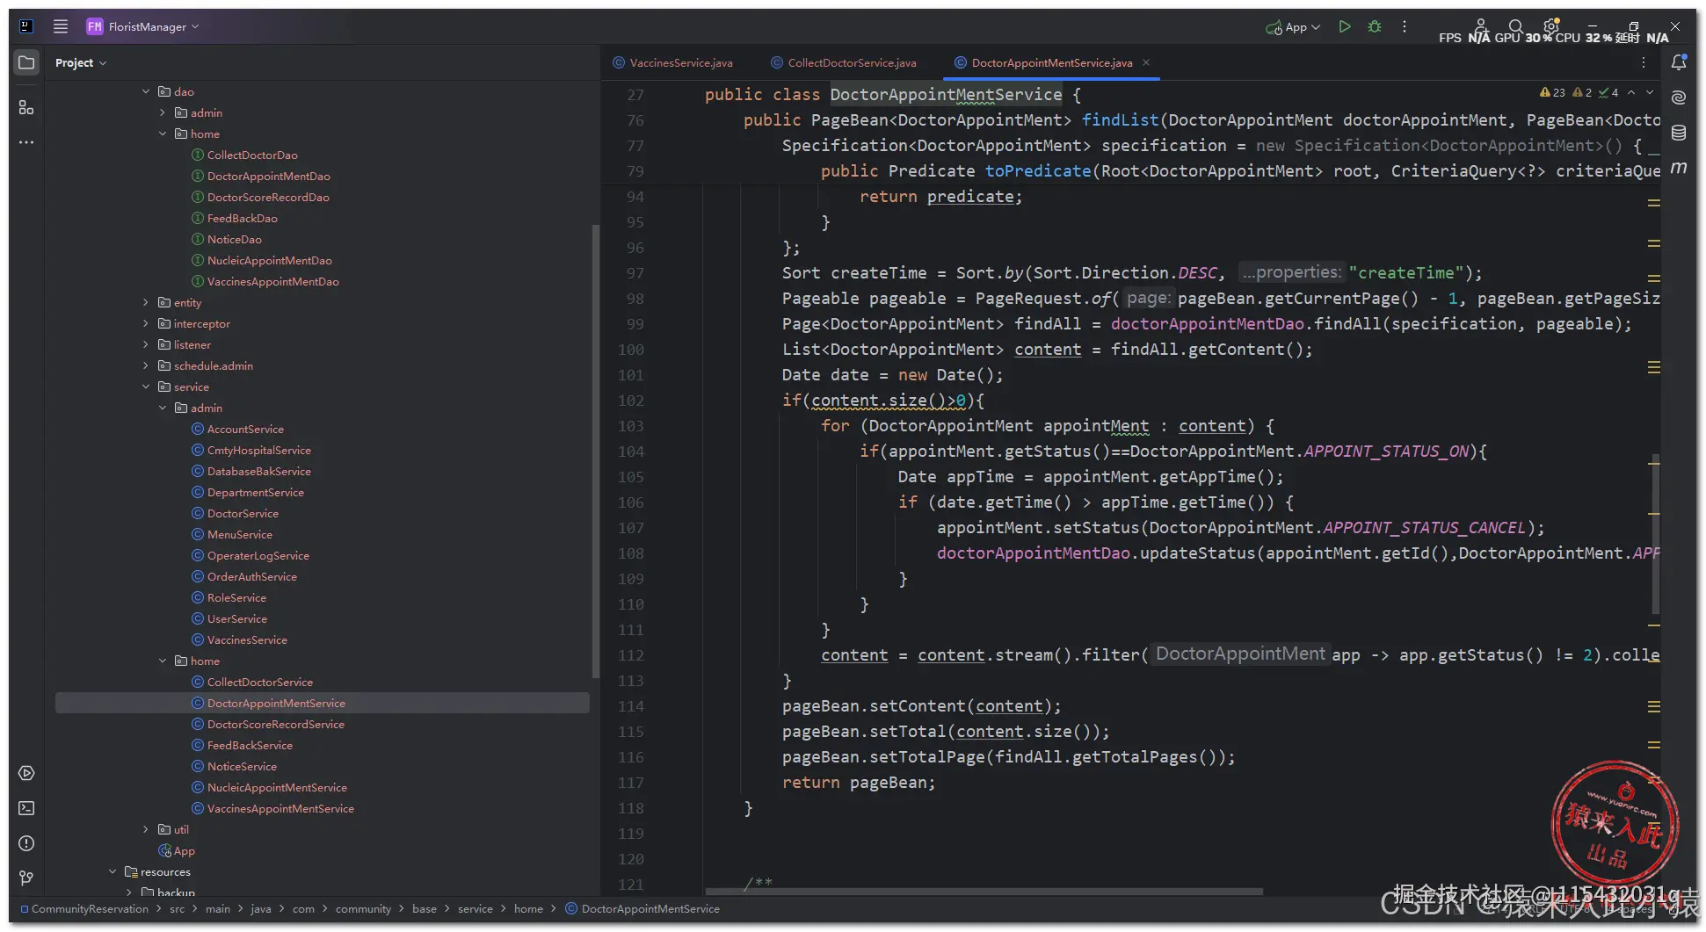The width and height of the screenshot is (1706, 932).
Task: Select NucleicAppointMentService in the tree
Action: (x=277, y=787)
